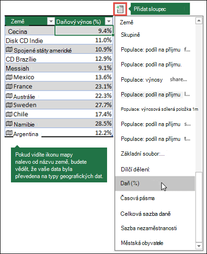Click scroll up arrow of field list
Screen dimensions: 207x254
tap(199, 21)
